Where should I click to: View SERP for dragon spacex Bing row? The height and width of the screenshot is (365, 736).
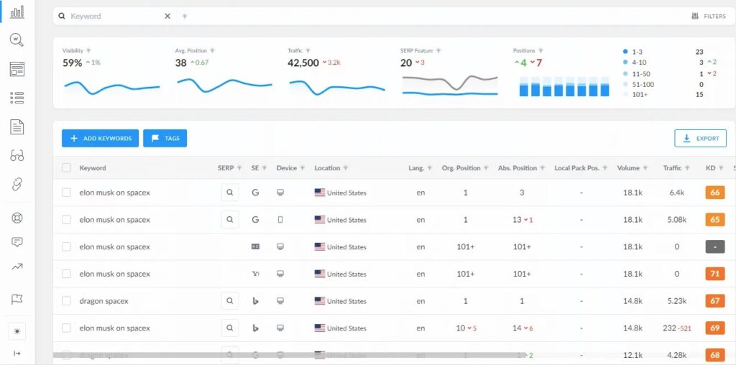pos(229,301)
